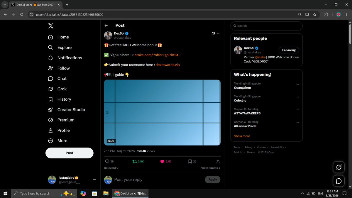Click the browser back arrow
Screen dimensions: 352x198
(x=5, y=14)
